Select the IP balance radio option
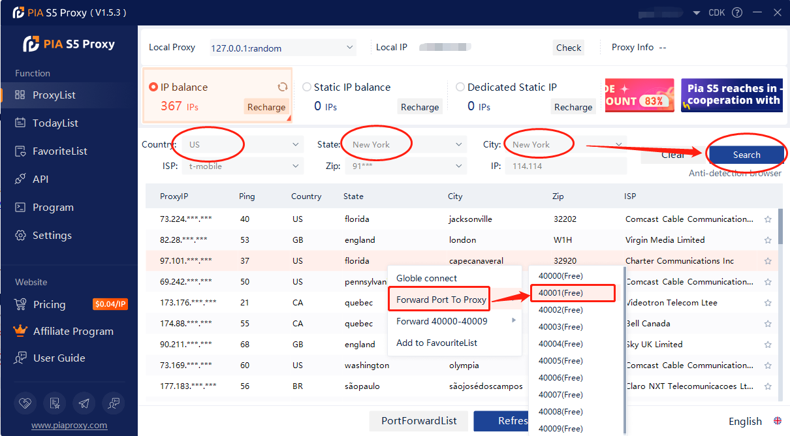This screenshot has width=790, height=436. 153,87
